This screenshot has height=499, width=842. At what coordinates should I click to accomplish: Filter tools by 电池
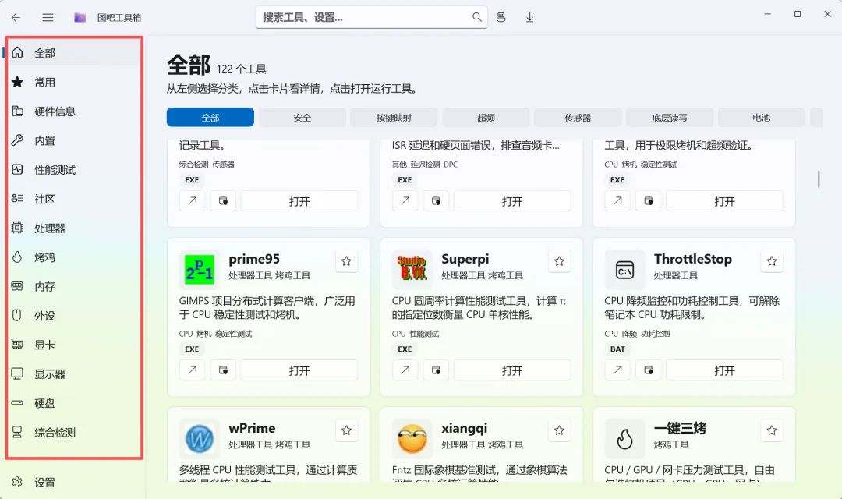click(x=762, y=118)
